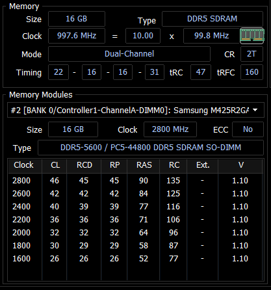
Task: Select the 2200 clock row in the table
Action: pyautogui.click(x=135, y=220)
